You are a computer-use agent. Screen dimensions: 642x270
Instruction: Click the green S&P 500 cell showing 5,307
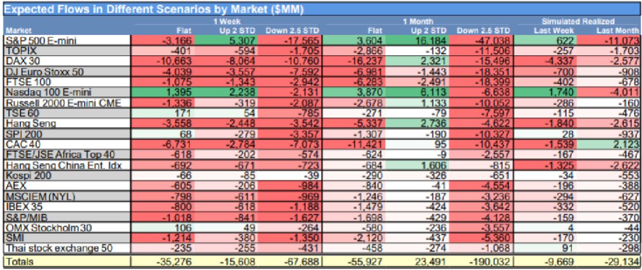227,40
